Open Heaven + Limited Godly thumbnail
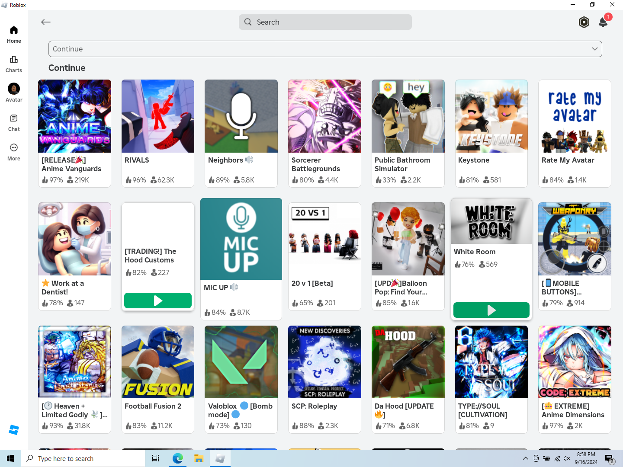Viewport: 623px width, 467px height. [x=74, y=362]
